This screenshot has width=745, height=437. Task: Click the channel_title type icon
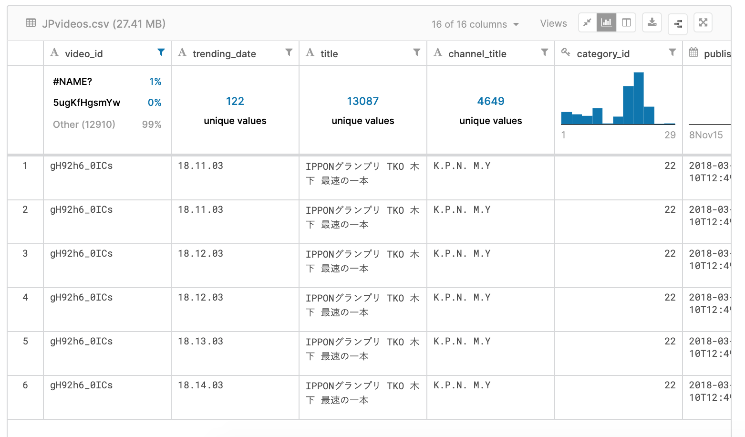[x=438, y=52]
